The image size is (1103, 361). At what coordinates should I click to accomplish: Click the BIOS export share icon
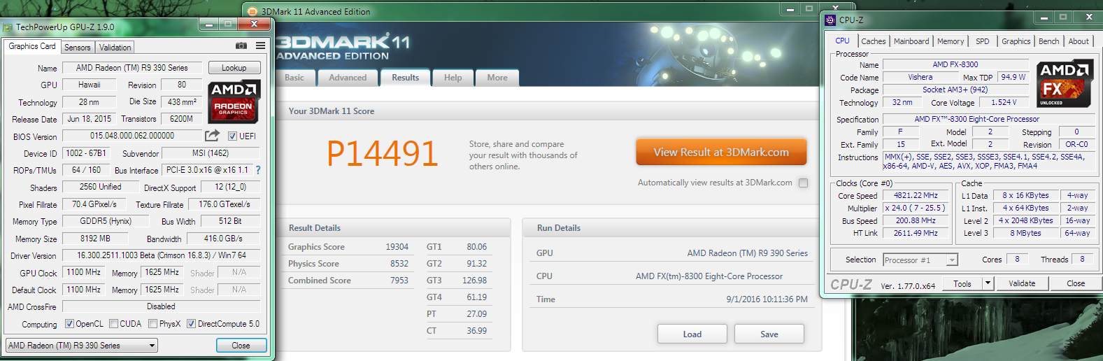click(x=212, y=135)
